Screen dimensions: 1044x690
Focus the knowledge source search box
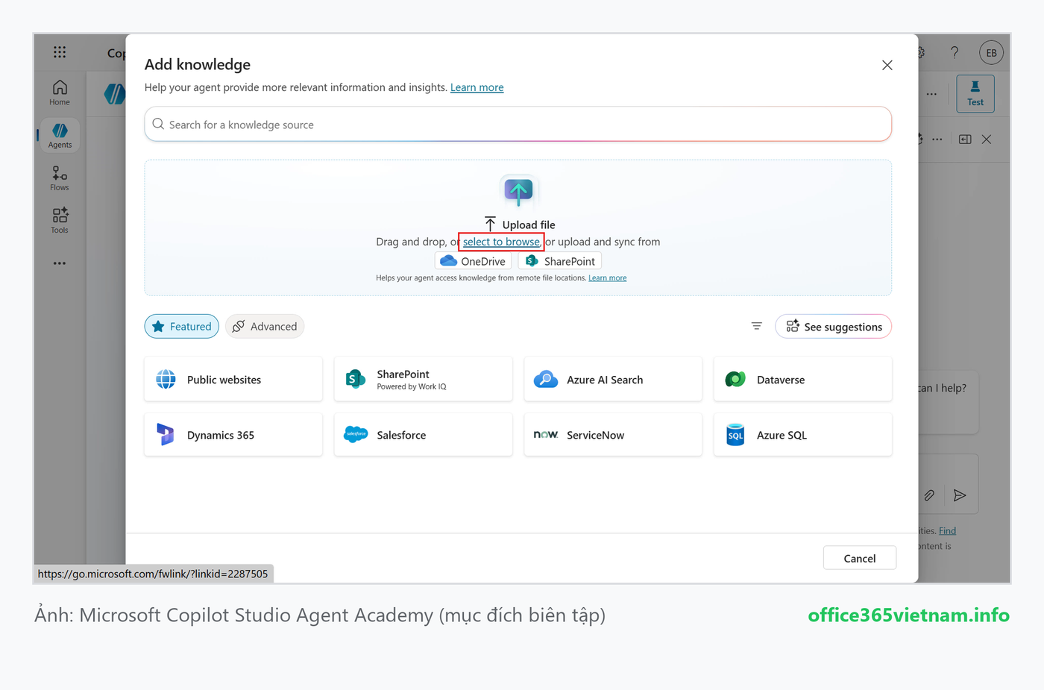518,125
